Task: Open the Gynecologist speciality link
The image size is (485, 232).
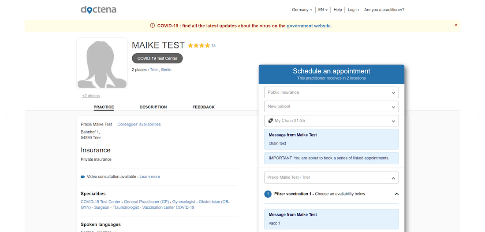Action: point(184,202)
